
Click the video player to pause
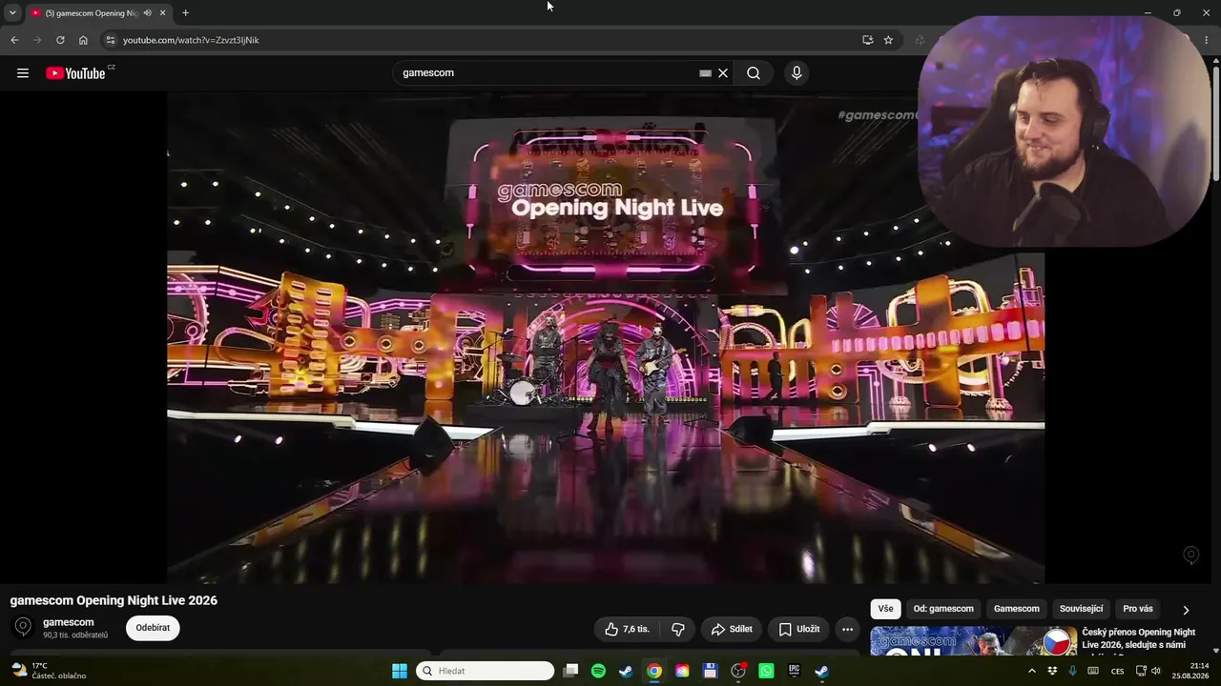click(606, 336)
